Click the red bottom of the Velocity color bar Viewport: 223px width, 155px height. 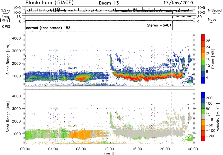point(203,138)
